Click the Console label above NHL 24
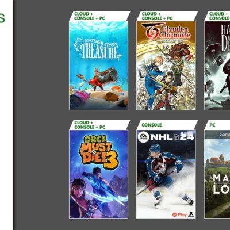Viewport: 230px width, 230px height. coord(152,125)
